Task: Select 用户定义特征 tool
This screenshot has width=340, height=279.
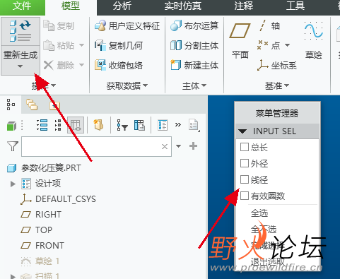Action: point(127,25)
